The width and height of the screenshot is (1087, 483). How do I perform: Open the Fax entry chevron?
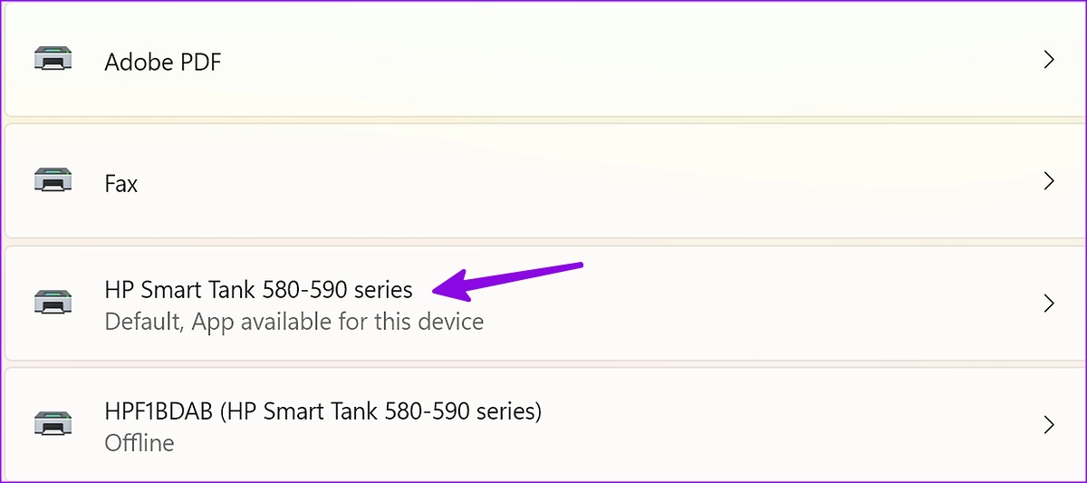tap(1049, 182)
